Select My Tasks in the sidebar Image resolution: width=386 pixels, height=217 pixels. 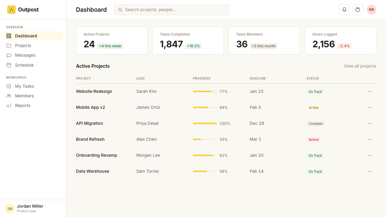(x=33, y=86)
